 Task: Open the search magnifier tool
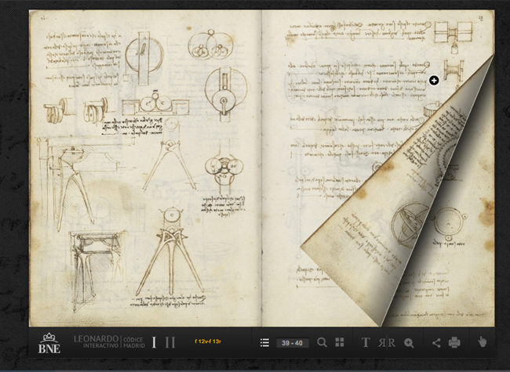coord(322,342)
